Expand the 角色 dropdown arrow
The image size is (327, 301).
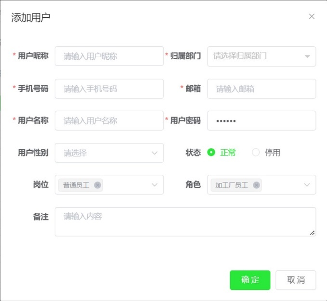click(307, 185)
